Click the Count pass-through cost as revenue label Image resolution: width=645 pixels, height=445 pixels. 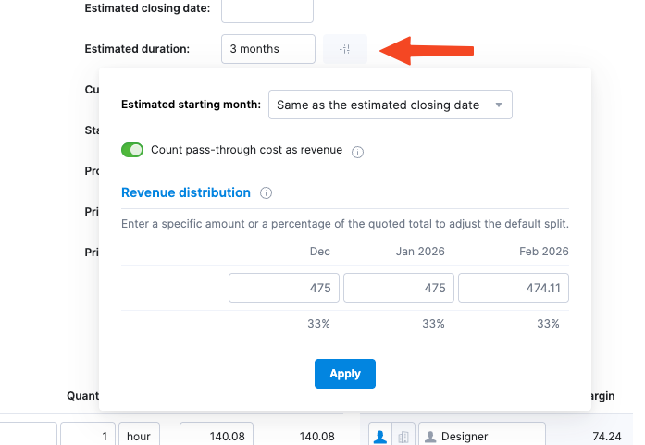click(246, 150)
